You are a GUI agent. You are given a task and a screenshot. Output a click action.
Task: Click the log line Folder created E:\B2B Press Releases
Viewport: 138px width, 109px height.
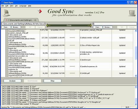pos(25,90)
